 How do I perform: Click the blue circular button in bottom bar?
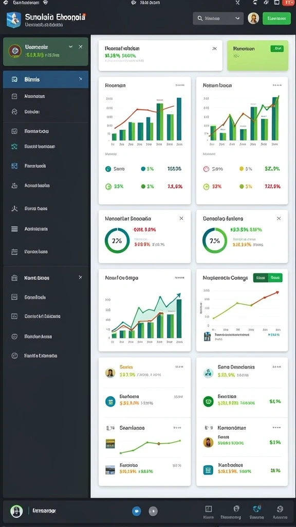[x=136, y=511]
